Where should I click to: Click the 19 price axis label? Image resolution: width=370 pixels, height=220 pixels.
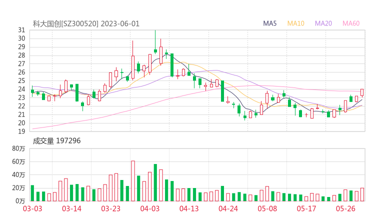tap(21, 131)
